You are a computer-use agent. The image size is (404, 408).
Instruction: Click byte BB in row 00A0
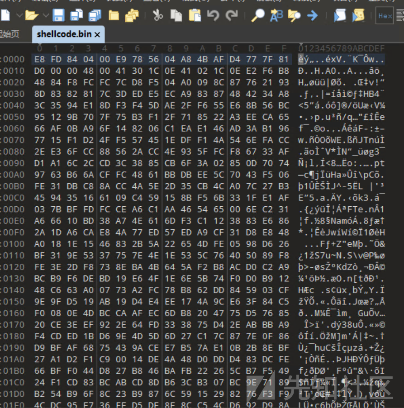(x=170, y=175)
